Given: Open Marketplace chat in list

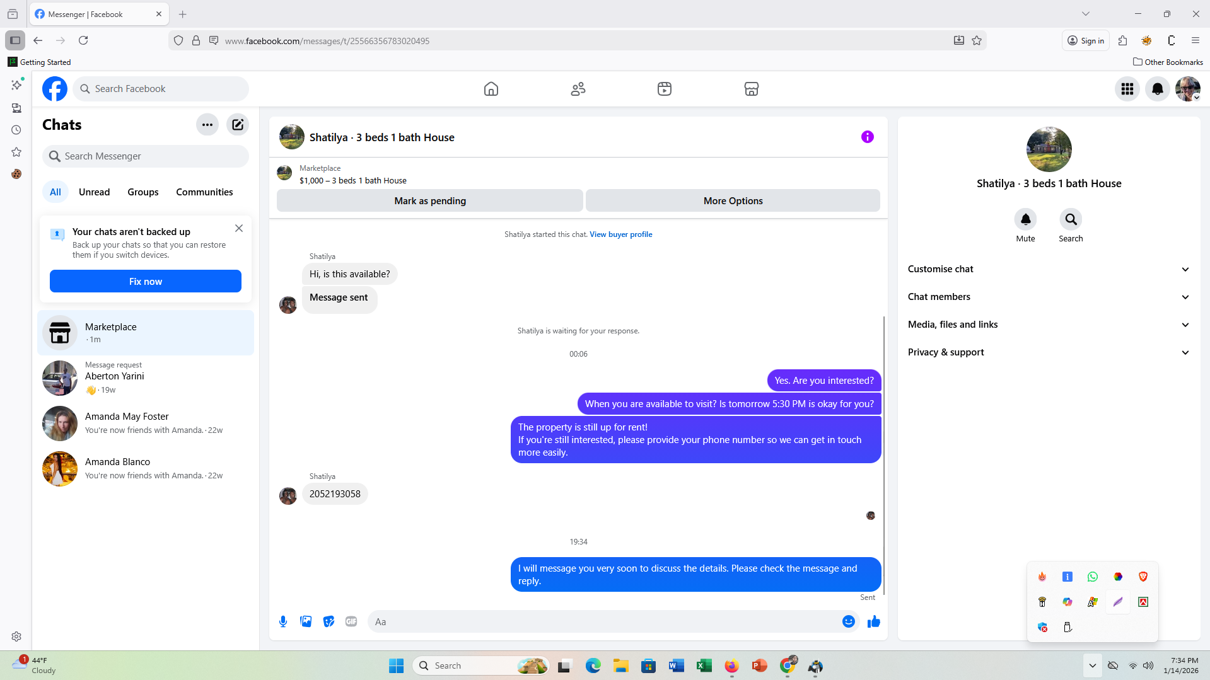Looking at the screenshot, I should (x=146, y=333).
